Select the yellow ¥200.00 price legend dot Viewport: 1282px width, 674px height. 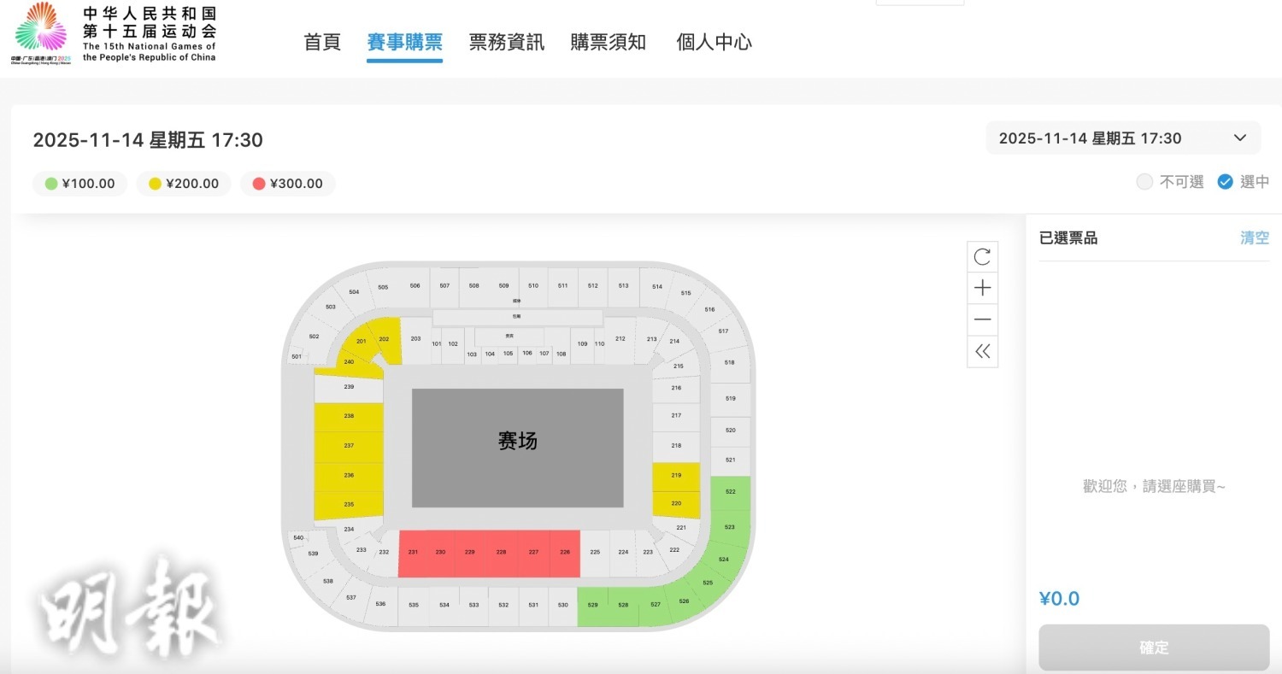155,183
